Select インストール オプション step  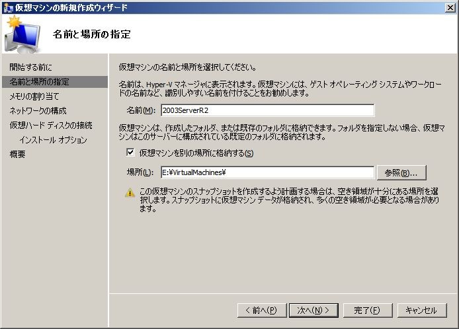(55, 140)
